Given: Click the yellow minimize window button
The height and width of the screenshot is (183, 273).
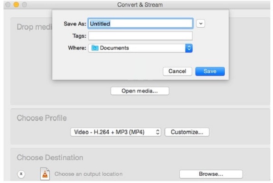Looking at the screenshot, I should tap(16, 5).
